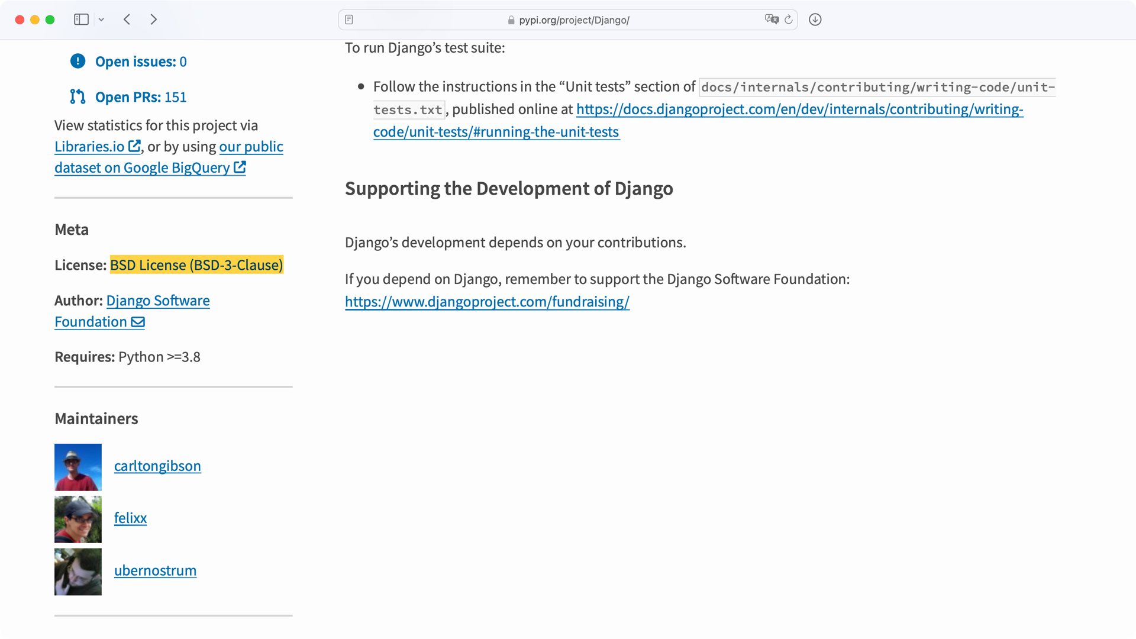Reload the page with the refresh icon
Image resolution: width=1136 pixels, height=639 pixels.
pos(789,20)
